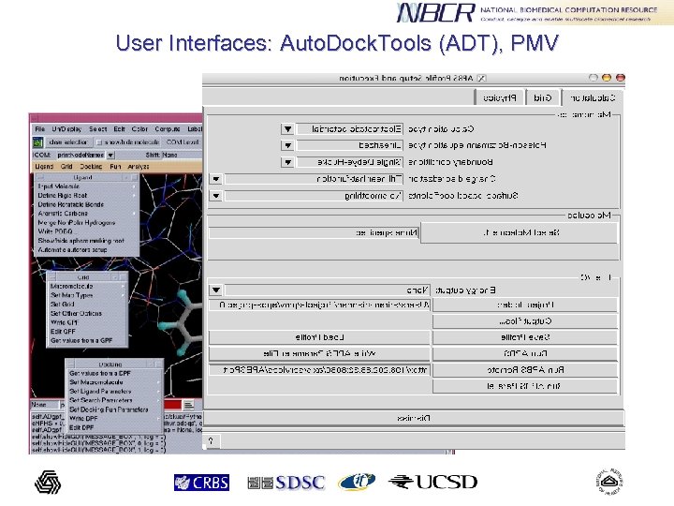Switch to the Physics tab
Viewport: 674px width, 506px height.
click(499, 98)
